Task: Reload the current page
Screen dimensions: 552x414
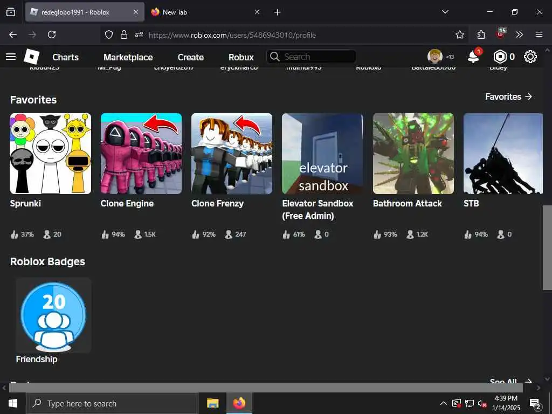Action: coord(52,34)
